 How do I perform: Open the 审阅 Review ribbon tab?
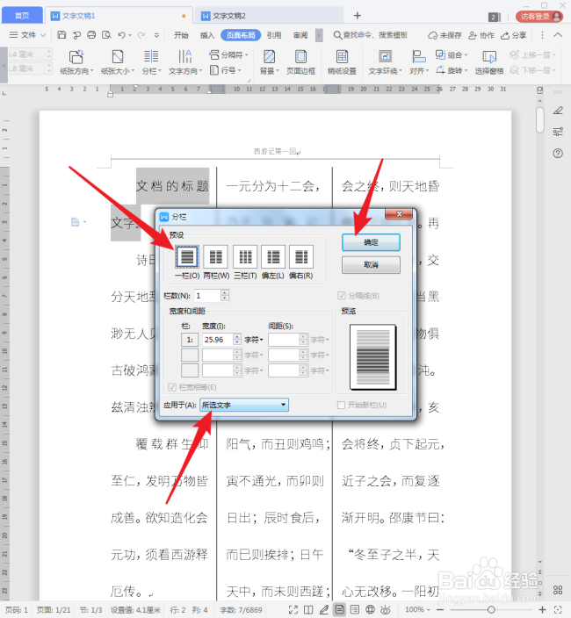[x=300, y=35]
